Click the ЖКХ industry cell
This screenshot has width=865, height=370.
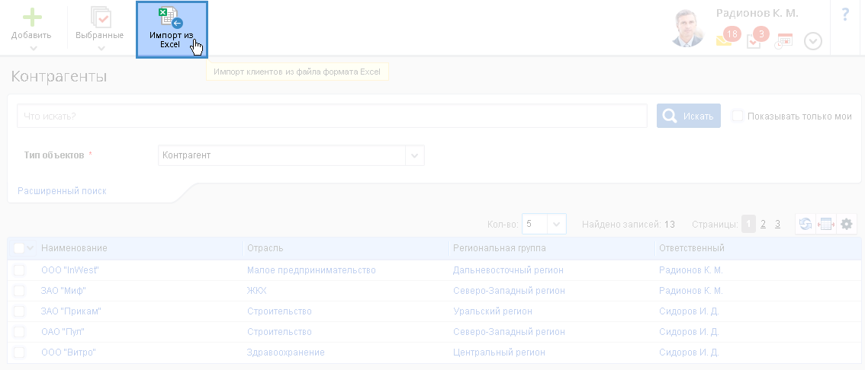click(256, 291)
